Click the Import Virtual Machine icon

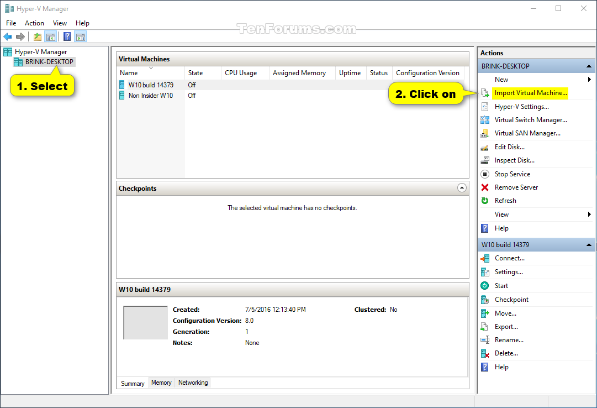[x=485, y=93]
